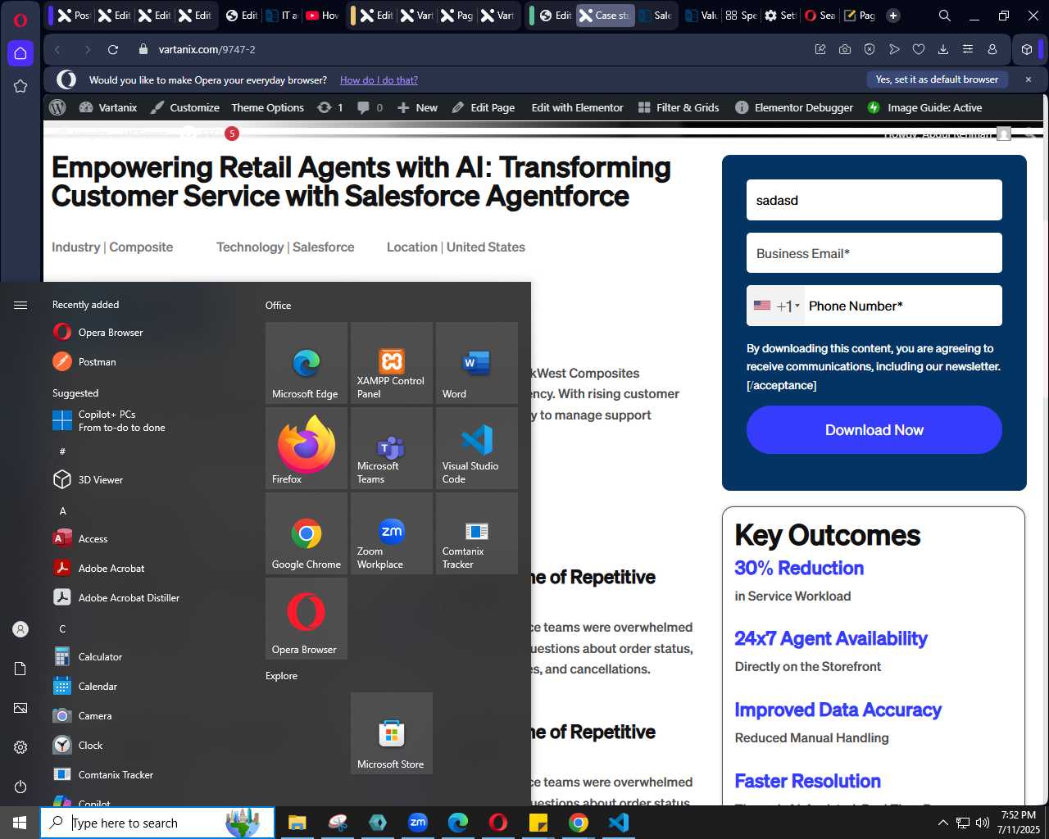The height and width of the screenshot is (839, 1049).
Task: Open Zoom from the taskbar
Action: [418, 823]
